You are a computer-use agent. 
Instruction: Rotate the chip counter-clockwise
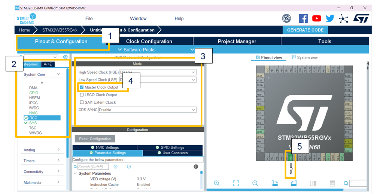(x=294, y=183)
